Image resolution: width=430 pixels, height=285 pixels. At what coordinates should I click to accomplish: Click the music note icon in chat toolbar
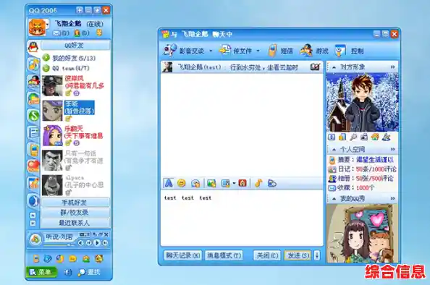tap(258, 183)
